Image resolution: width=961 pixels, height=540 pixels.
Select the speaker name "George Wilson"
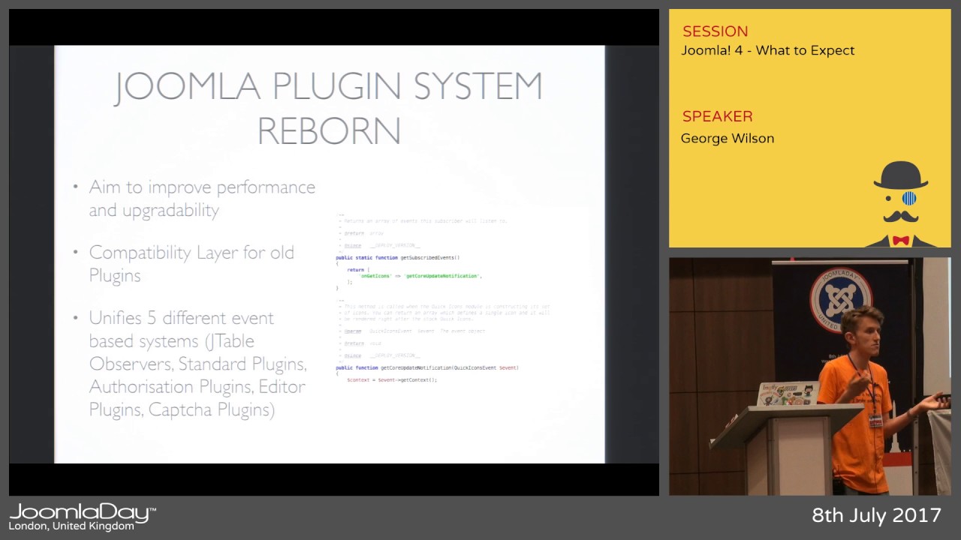tap(728, 138)
